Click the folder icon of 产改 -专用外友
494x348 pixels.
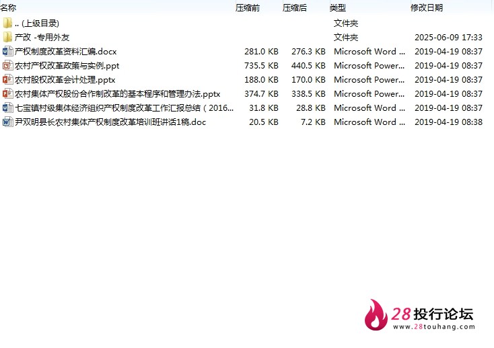[x=7, y=37]
